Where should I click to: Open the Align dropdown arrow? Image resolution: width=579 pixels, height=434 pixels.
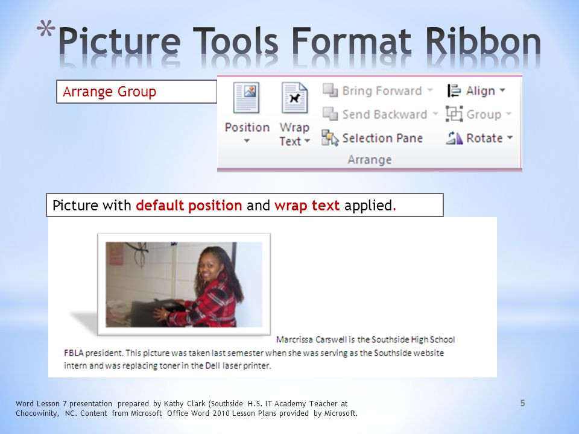pyautogui.click(x=502, y=90)
